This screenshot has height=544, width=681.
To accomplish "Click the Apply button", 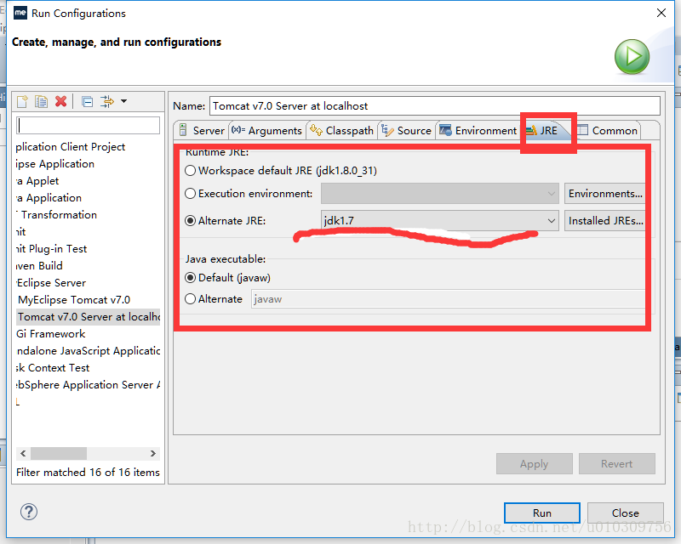I will tap(535, 464).
